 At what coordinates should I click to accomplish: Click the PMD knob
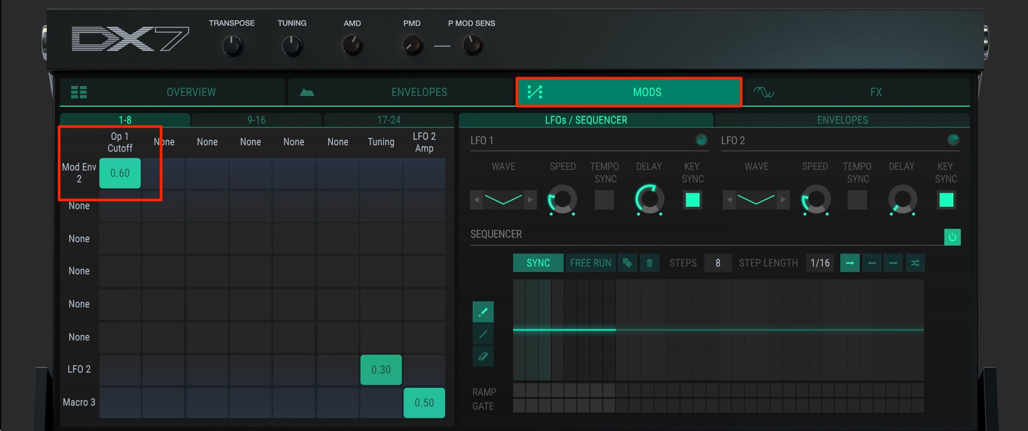[x=412, y=45]
